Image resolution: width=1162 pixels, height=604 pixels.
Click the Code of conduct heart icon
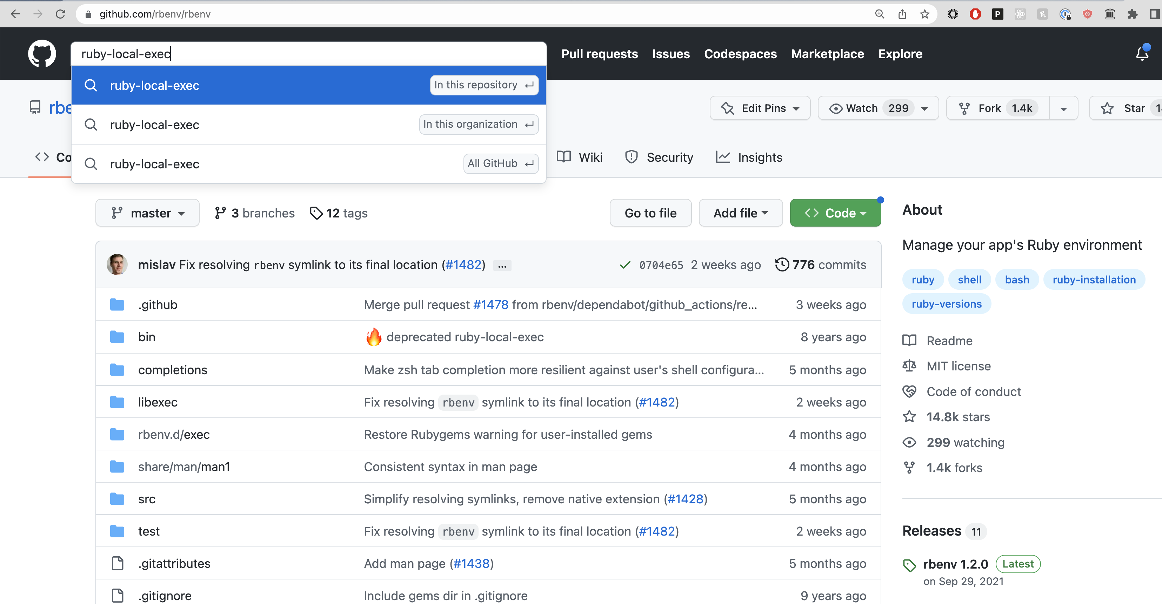click(x=909, y=391)
